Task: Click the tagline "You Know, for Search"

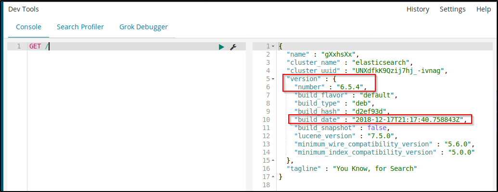Action: (x=374, y=168)
